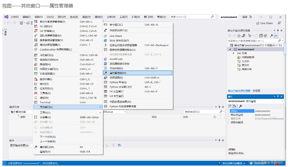This screenshot has height=167, width=288.
Task: Click the Visual Studio logo in title bar
Action: click(6, 17)
